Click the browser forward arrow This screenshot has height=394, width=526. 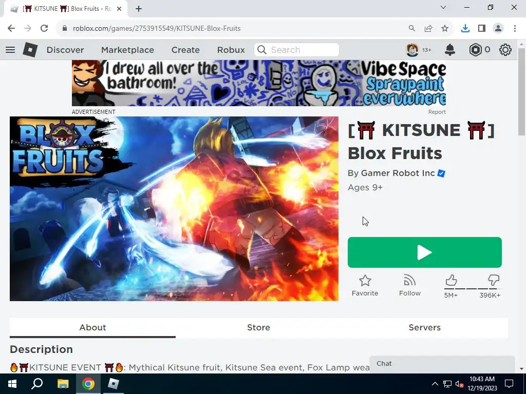(28, 28)
